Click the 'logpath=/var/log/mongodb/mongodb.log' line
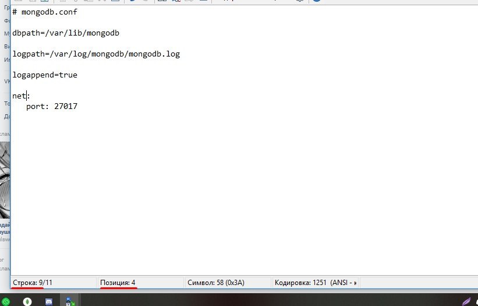 (96, 54)
